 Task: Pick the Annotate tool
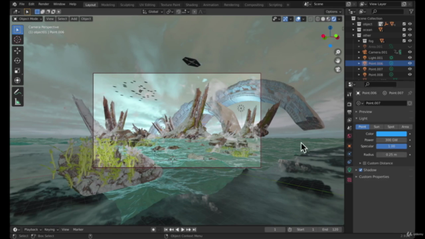coord(17,92)
